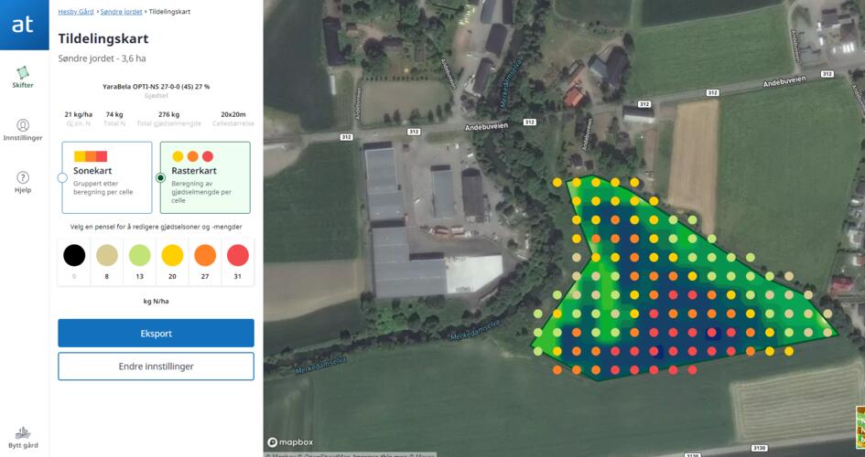Select the Rasterkart radio button
The width and height of the screenshot is (865, 457).
161,177
